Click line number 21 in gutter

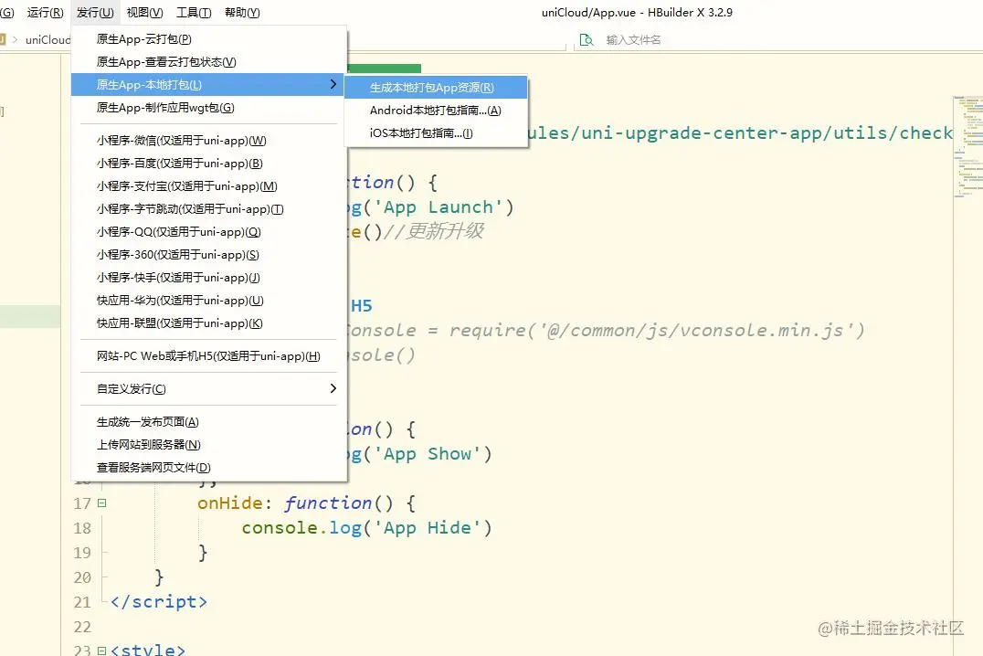(x=82, y=602)
